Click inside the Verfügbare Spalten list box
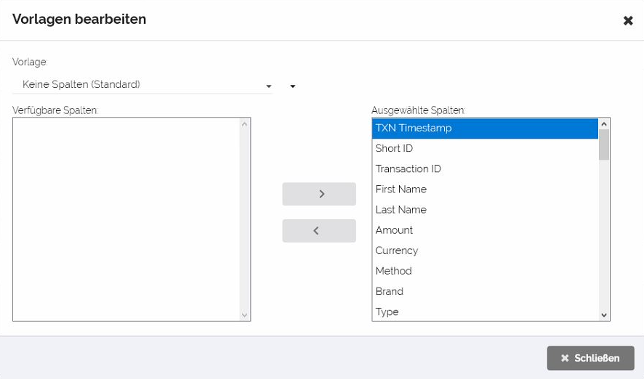This screenshot has height=379, width=644. click(126, 218)
